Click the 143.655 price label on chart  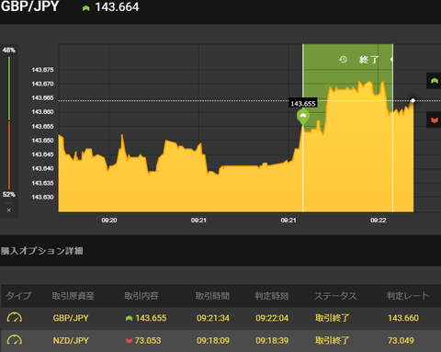303,104
